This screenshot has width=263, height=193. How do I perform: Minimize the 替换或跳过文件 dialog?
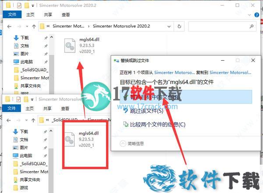tap(223, 61)
